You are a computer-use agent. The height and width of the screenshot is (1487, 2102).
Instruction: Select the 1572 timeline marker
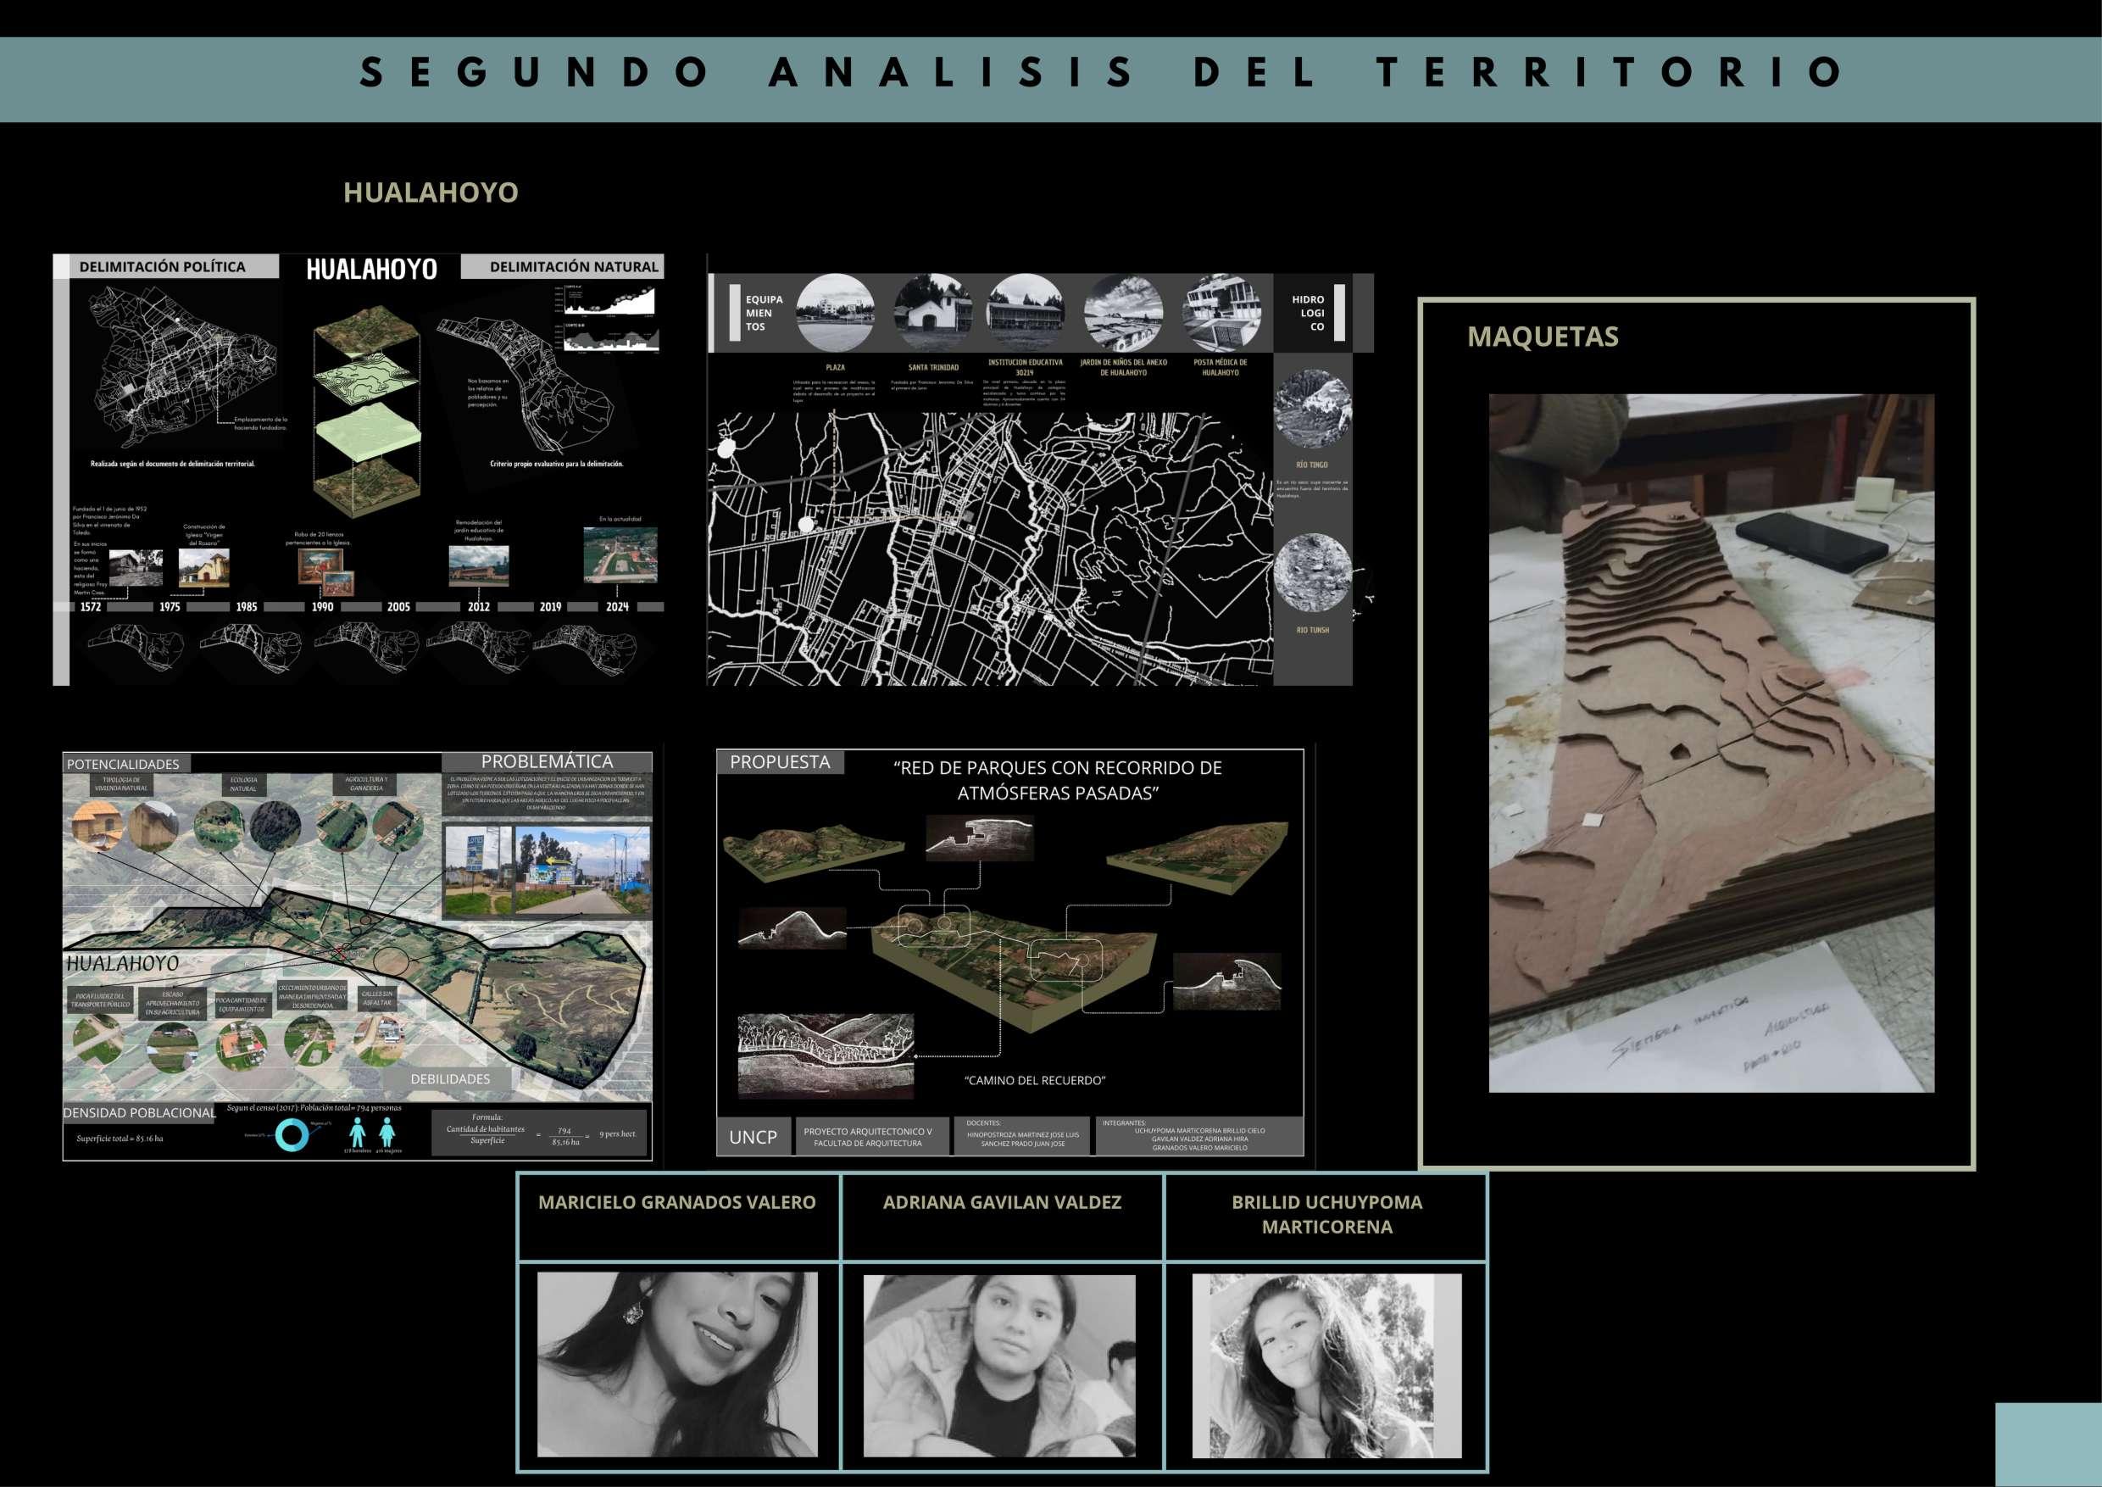click(91, 606)
